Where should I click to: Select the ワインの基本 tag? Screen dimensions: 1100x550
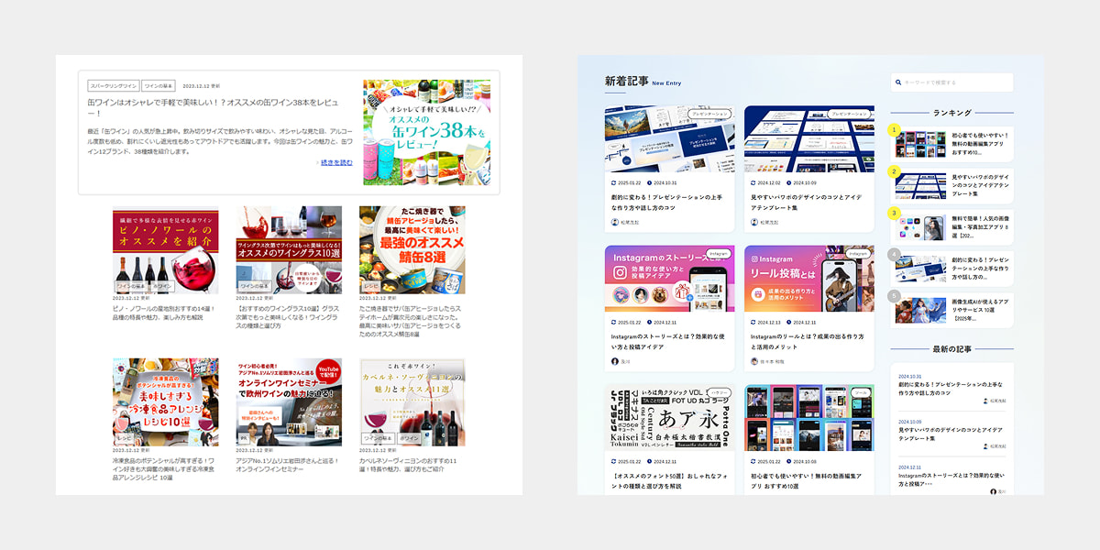point(158,85)
